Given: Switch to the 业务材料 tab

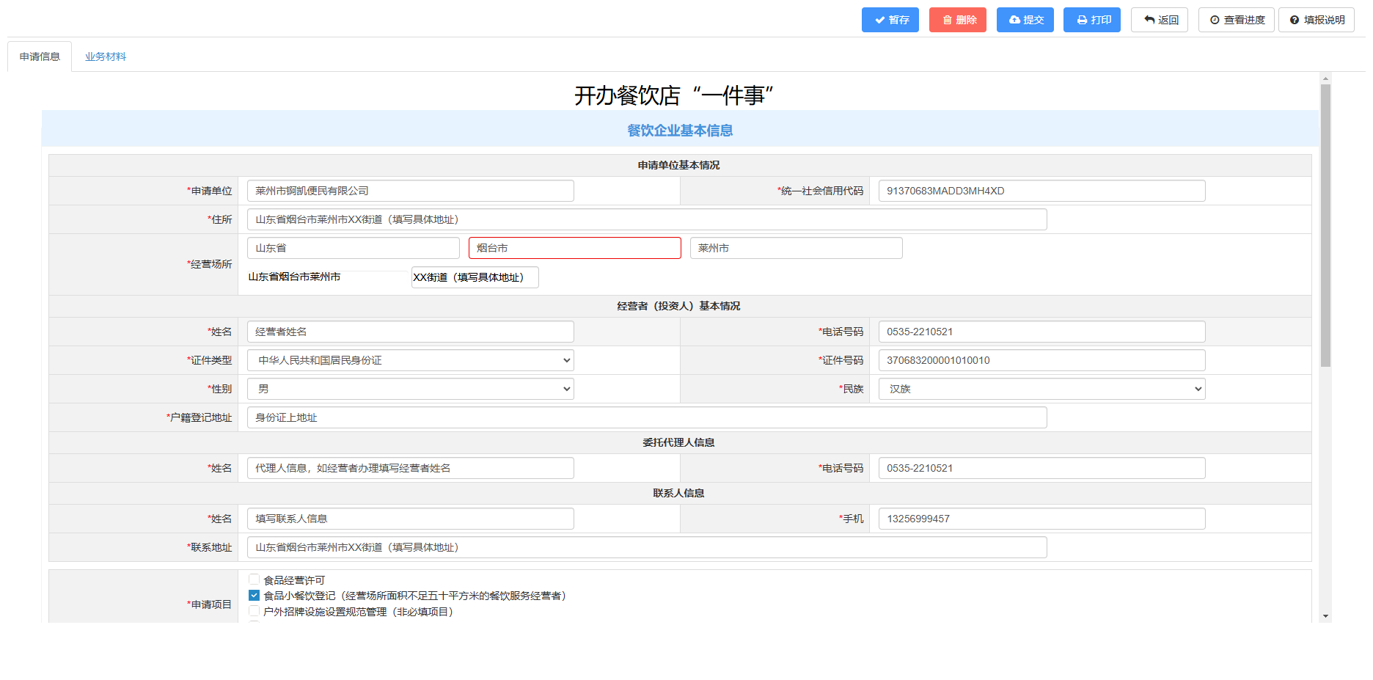Looking at the screenshot, I should pos(106,56).
